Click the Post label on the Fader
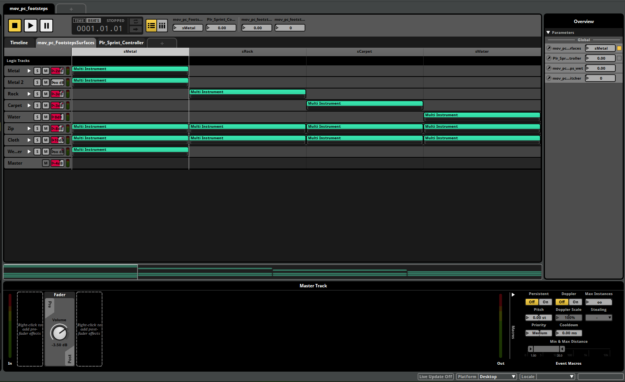Screen dimensions: 625x382 click(70, 359)
